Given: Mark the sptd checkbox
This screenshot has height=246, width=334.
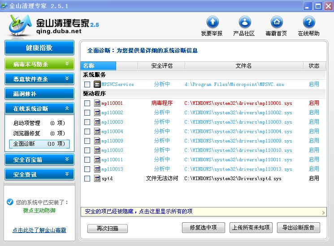Looking at the screenshot, I should (87, 178).
